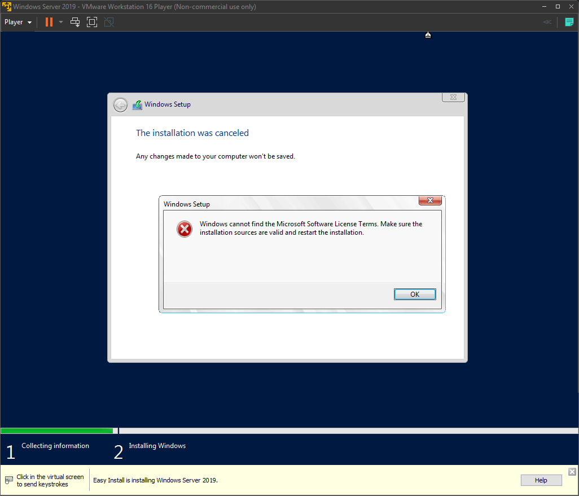Close the Windows Setup error dialog
Viewport: 579px width, 496px height.
pos(430,200)
